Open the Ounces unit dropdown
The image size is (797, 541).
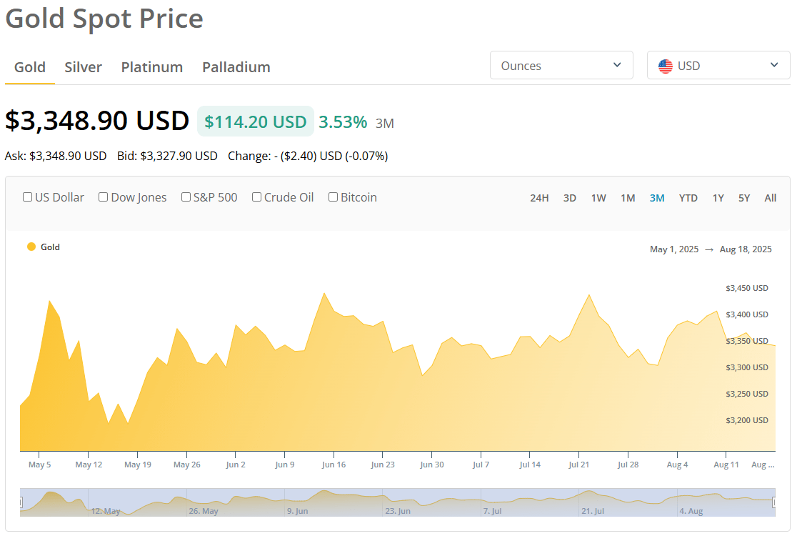click(x=561, y=65)
